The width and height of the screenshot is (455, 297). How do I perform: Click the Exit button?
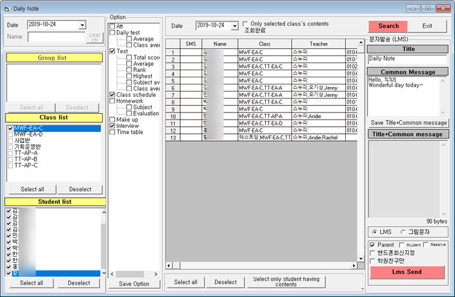point(427,26)
